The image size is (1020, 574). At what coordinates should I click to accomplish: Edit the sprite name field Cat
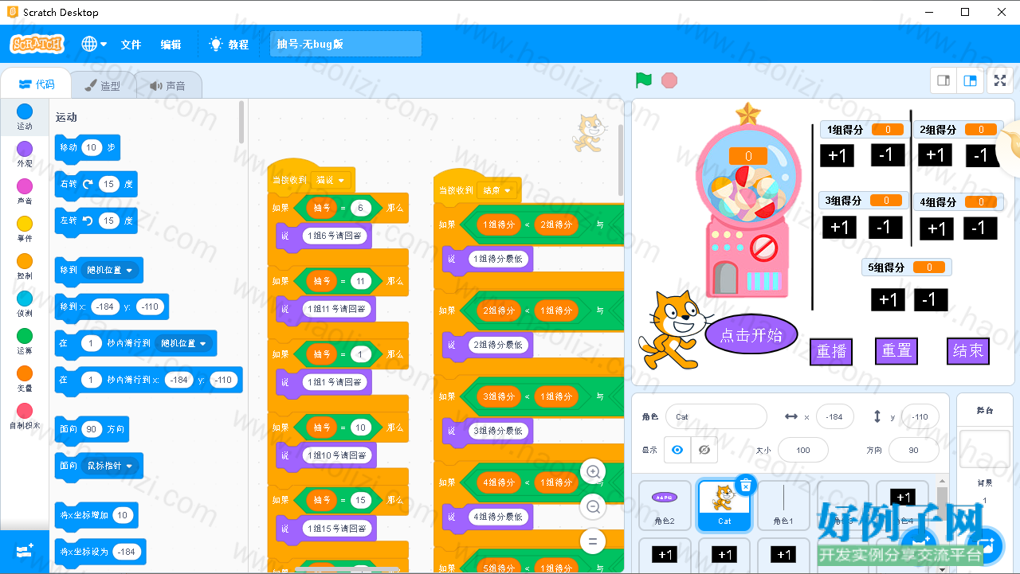716,416
